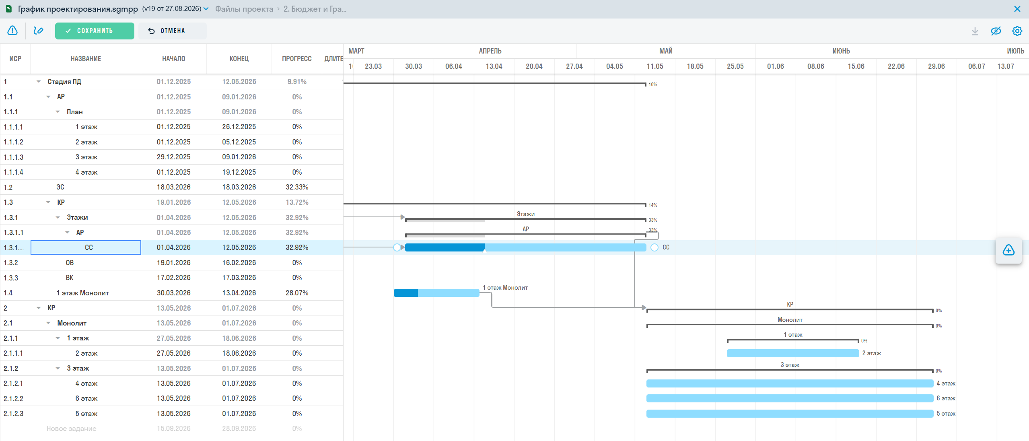Select the ОВ task name

70,263
